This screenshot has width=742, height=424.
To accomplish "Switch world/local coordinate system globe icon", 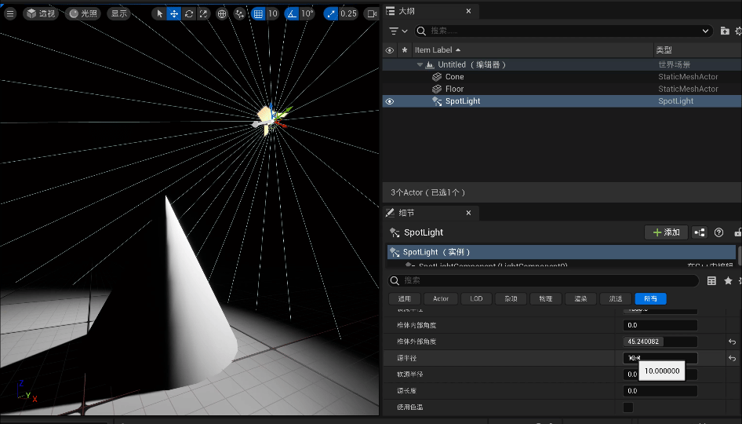I will pos(222,13).
